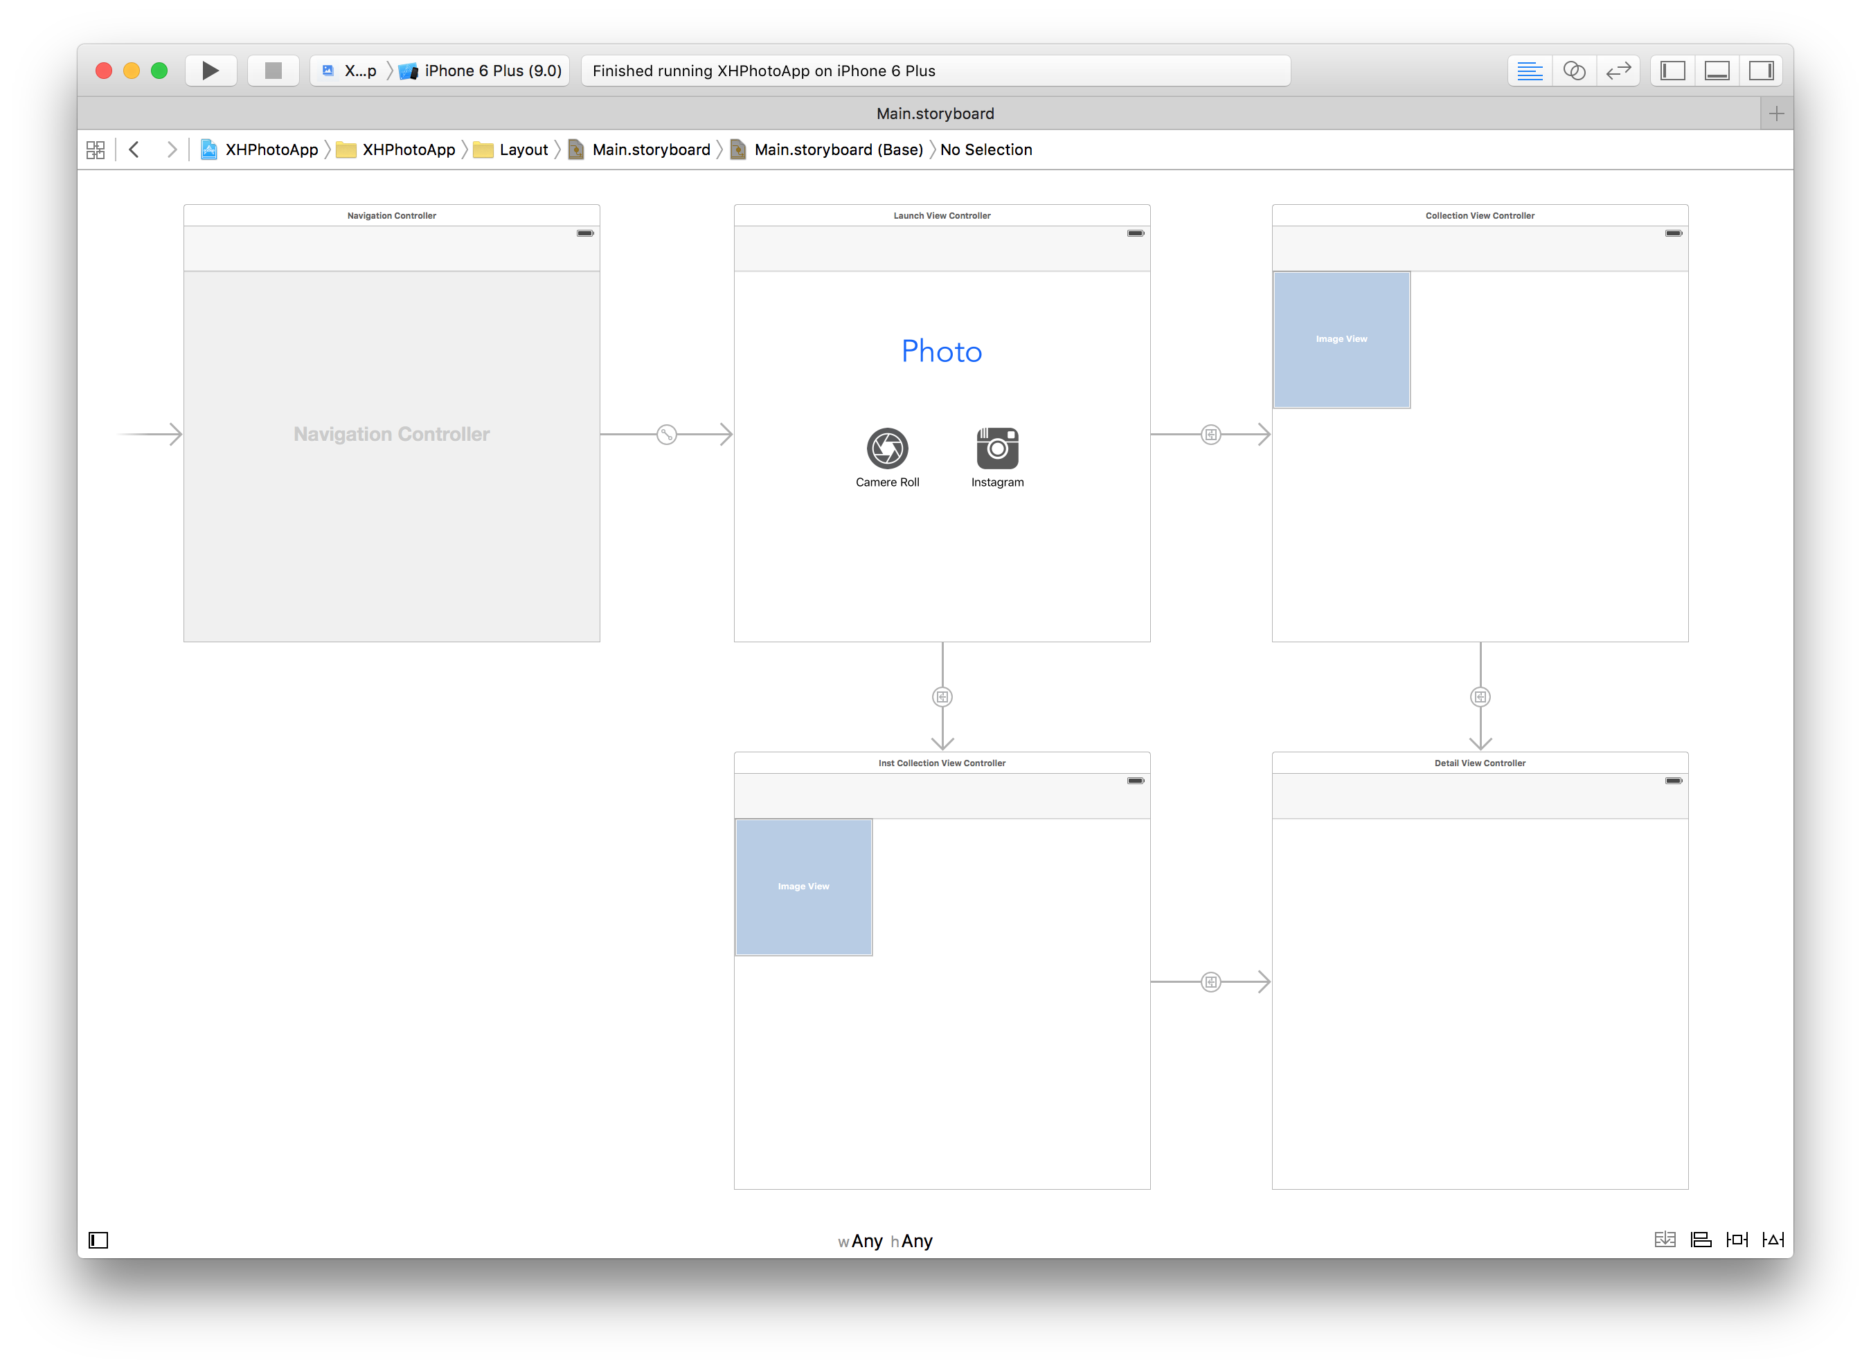Open Resolve Auto Layout Issues menu

[x=1773, y=1240]
